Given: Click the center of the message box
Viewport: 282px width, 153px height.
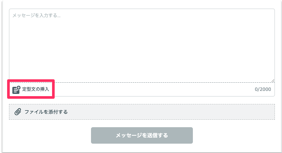Looking at the screenshot, I should [142, 45].
